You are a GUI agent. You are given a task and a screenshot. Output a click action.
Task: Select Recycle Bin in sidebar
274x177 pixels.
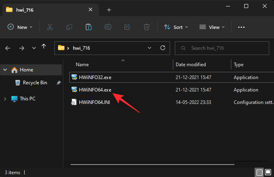(35, 83)
